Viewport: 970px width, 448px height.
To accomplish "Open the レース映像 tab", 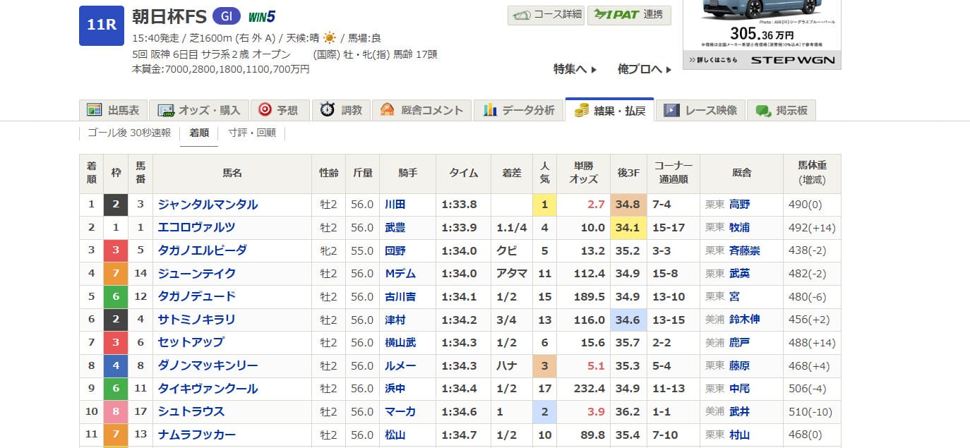I will tap(701, 110).
